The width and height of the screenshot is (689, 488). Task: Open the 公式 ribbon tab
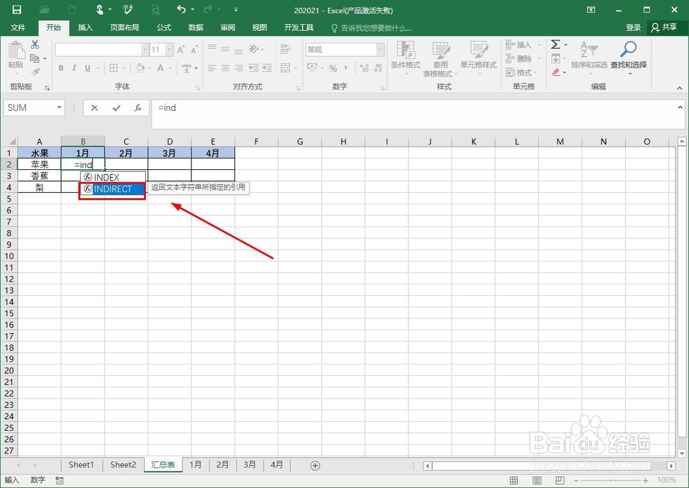(x=164, y=28)
